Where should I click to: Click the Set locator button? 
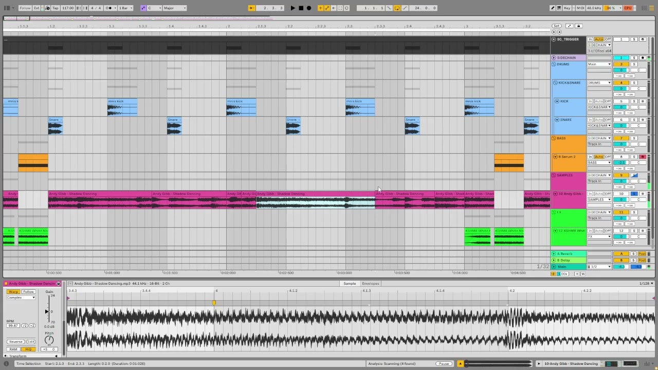click(556, 26)
